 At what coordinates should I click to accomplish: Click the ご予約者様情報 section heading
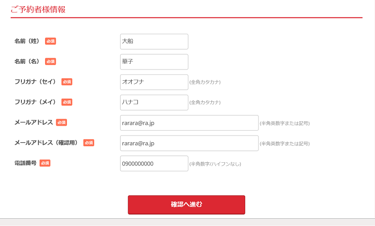click(38, 9)
